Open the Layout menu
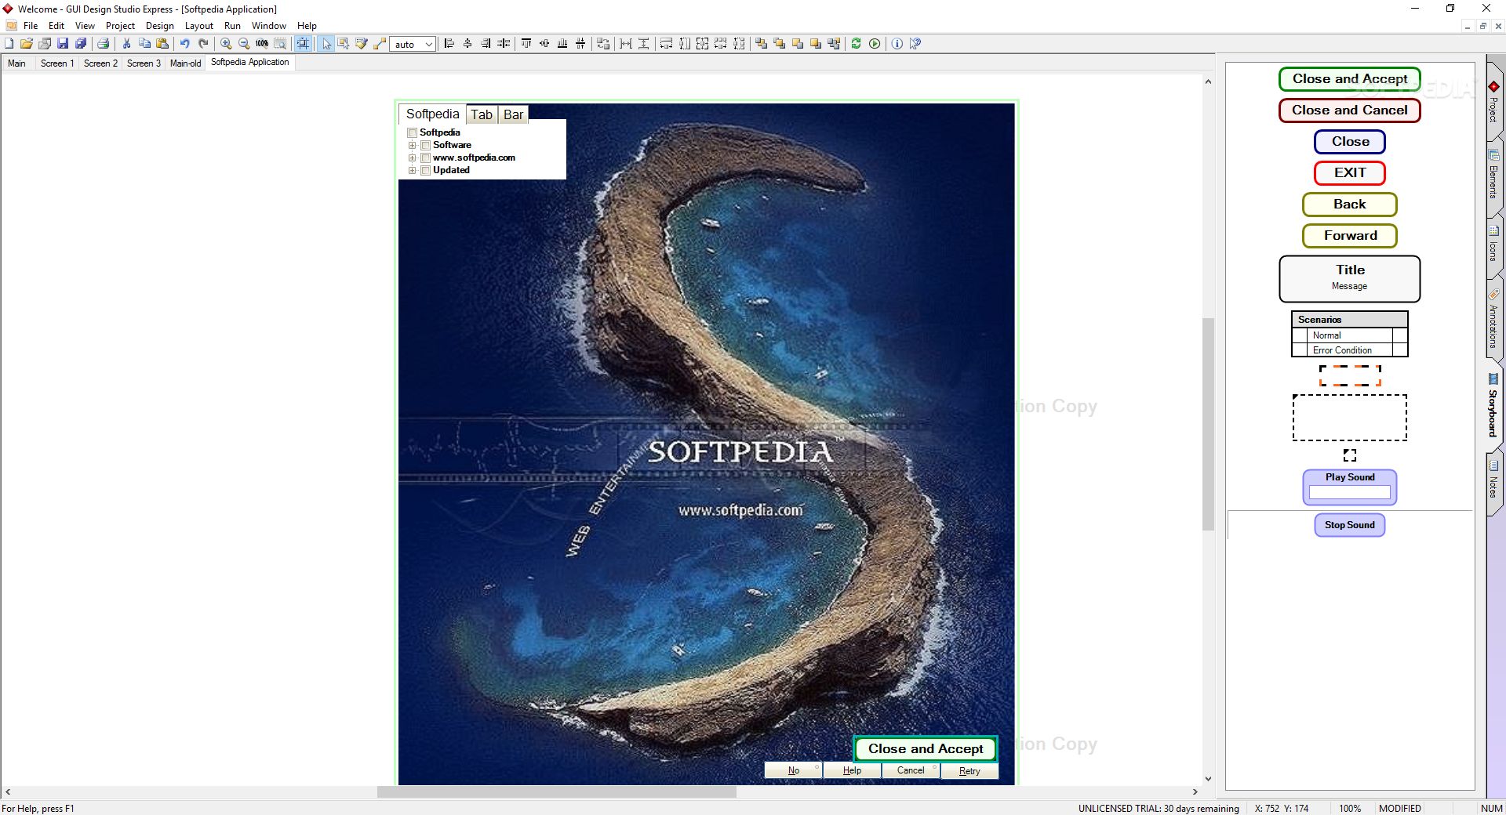This screenshot has width=1506, height=815. click(199, 26)
